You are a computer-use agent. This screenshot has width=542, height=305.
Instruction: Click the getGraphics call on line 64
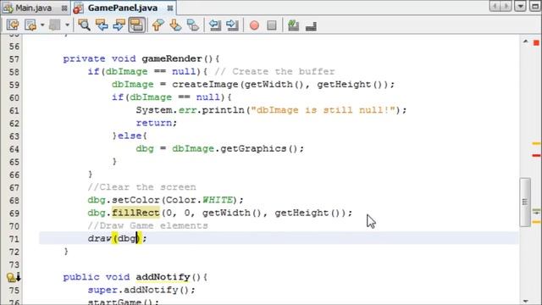pyautogui.click(x=253, y=149)
